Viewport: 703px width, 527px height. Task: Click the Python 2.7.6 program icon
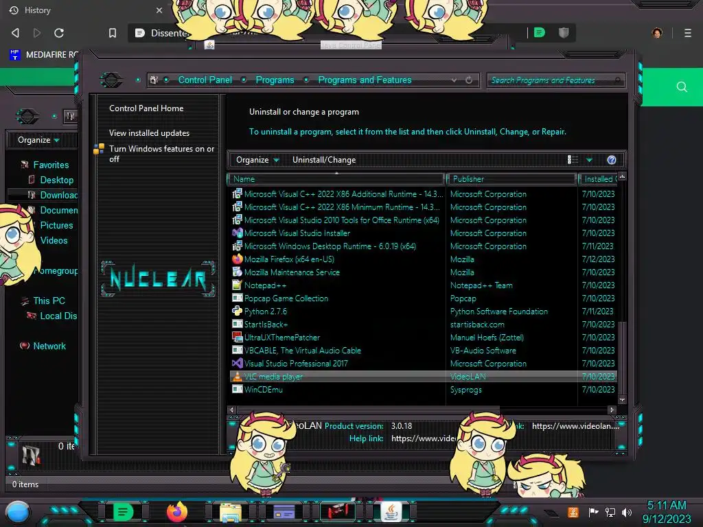237,312
